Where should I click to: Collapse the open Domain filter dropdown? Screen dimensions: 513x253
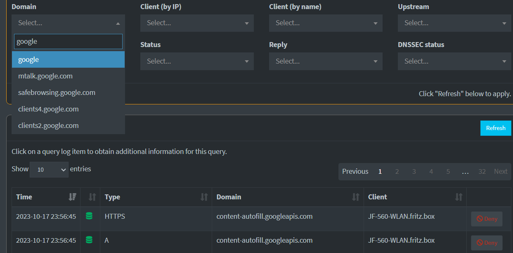click(118, 23)
